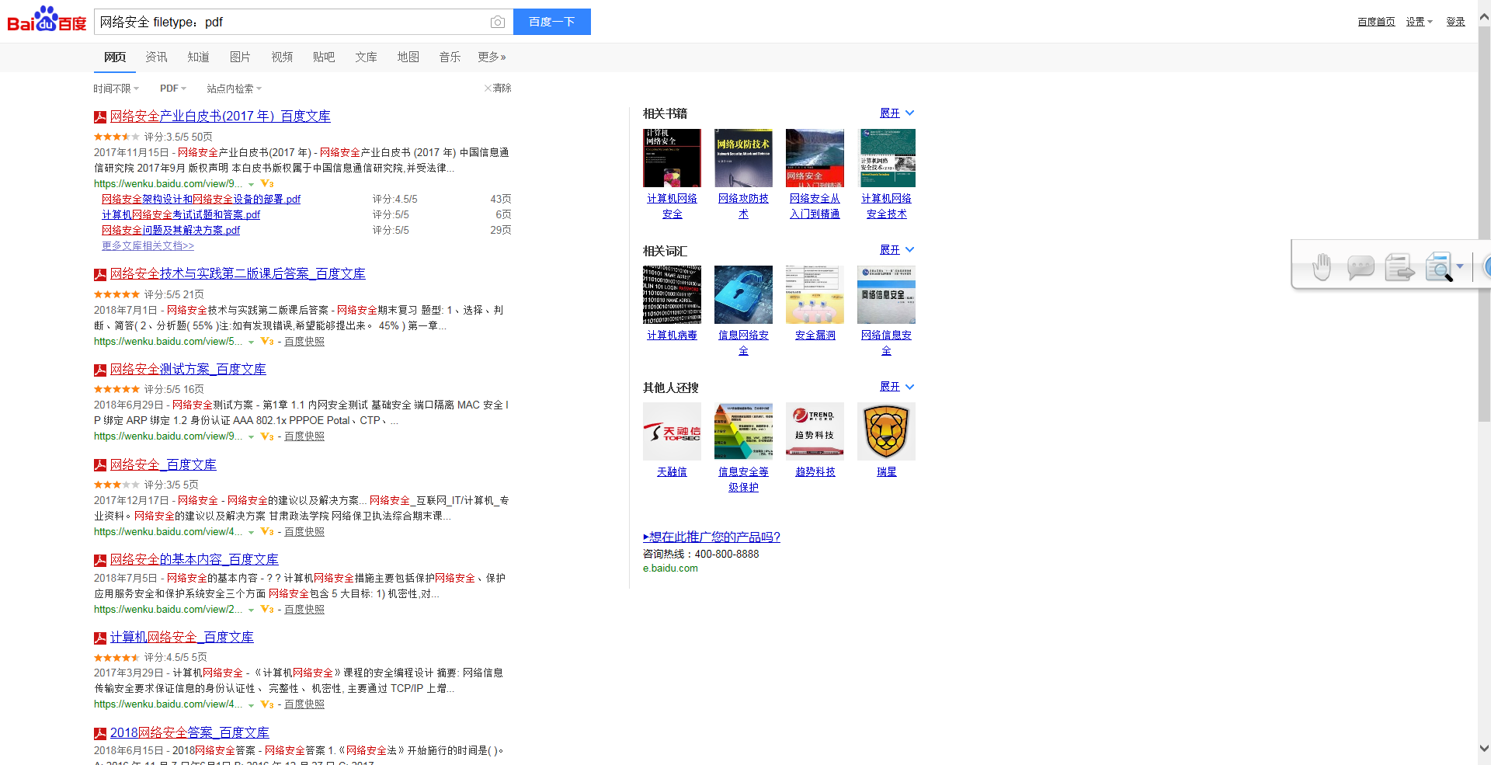Open dropdown arrow beside the document magnifier icon
The image size is (1491, 765).
pyautogui.click(x=1460, y=266)
